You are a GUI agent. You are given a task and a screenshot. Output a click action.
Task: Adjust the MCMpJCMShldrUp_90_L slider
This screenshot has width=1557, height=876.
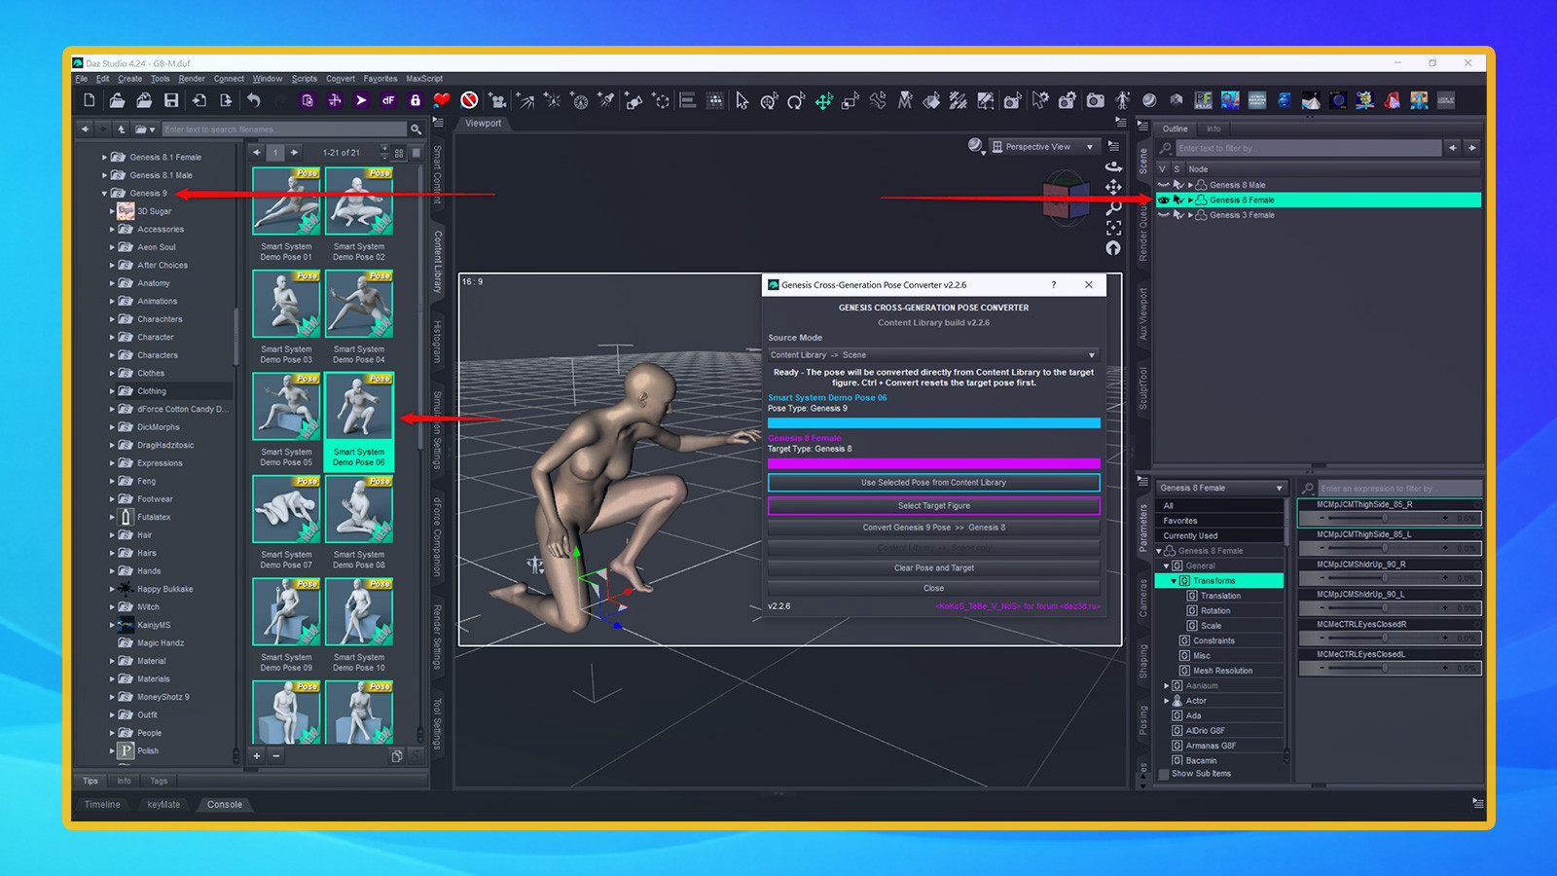click(x=1390, y=608)
